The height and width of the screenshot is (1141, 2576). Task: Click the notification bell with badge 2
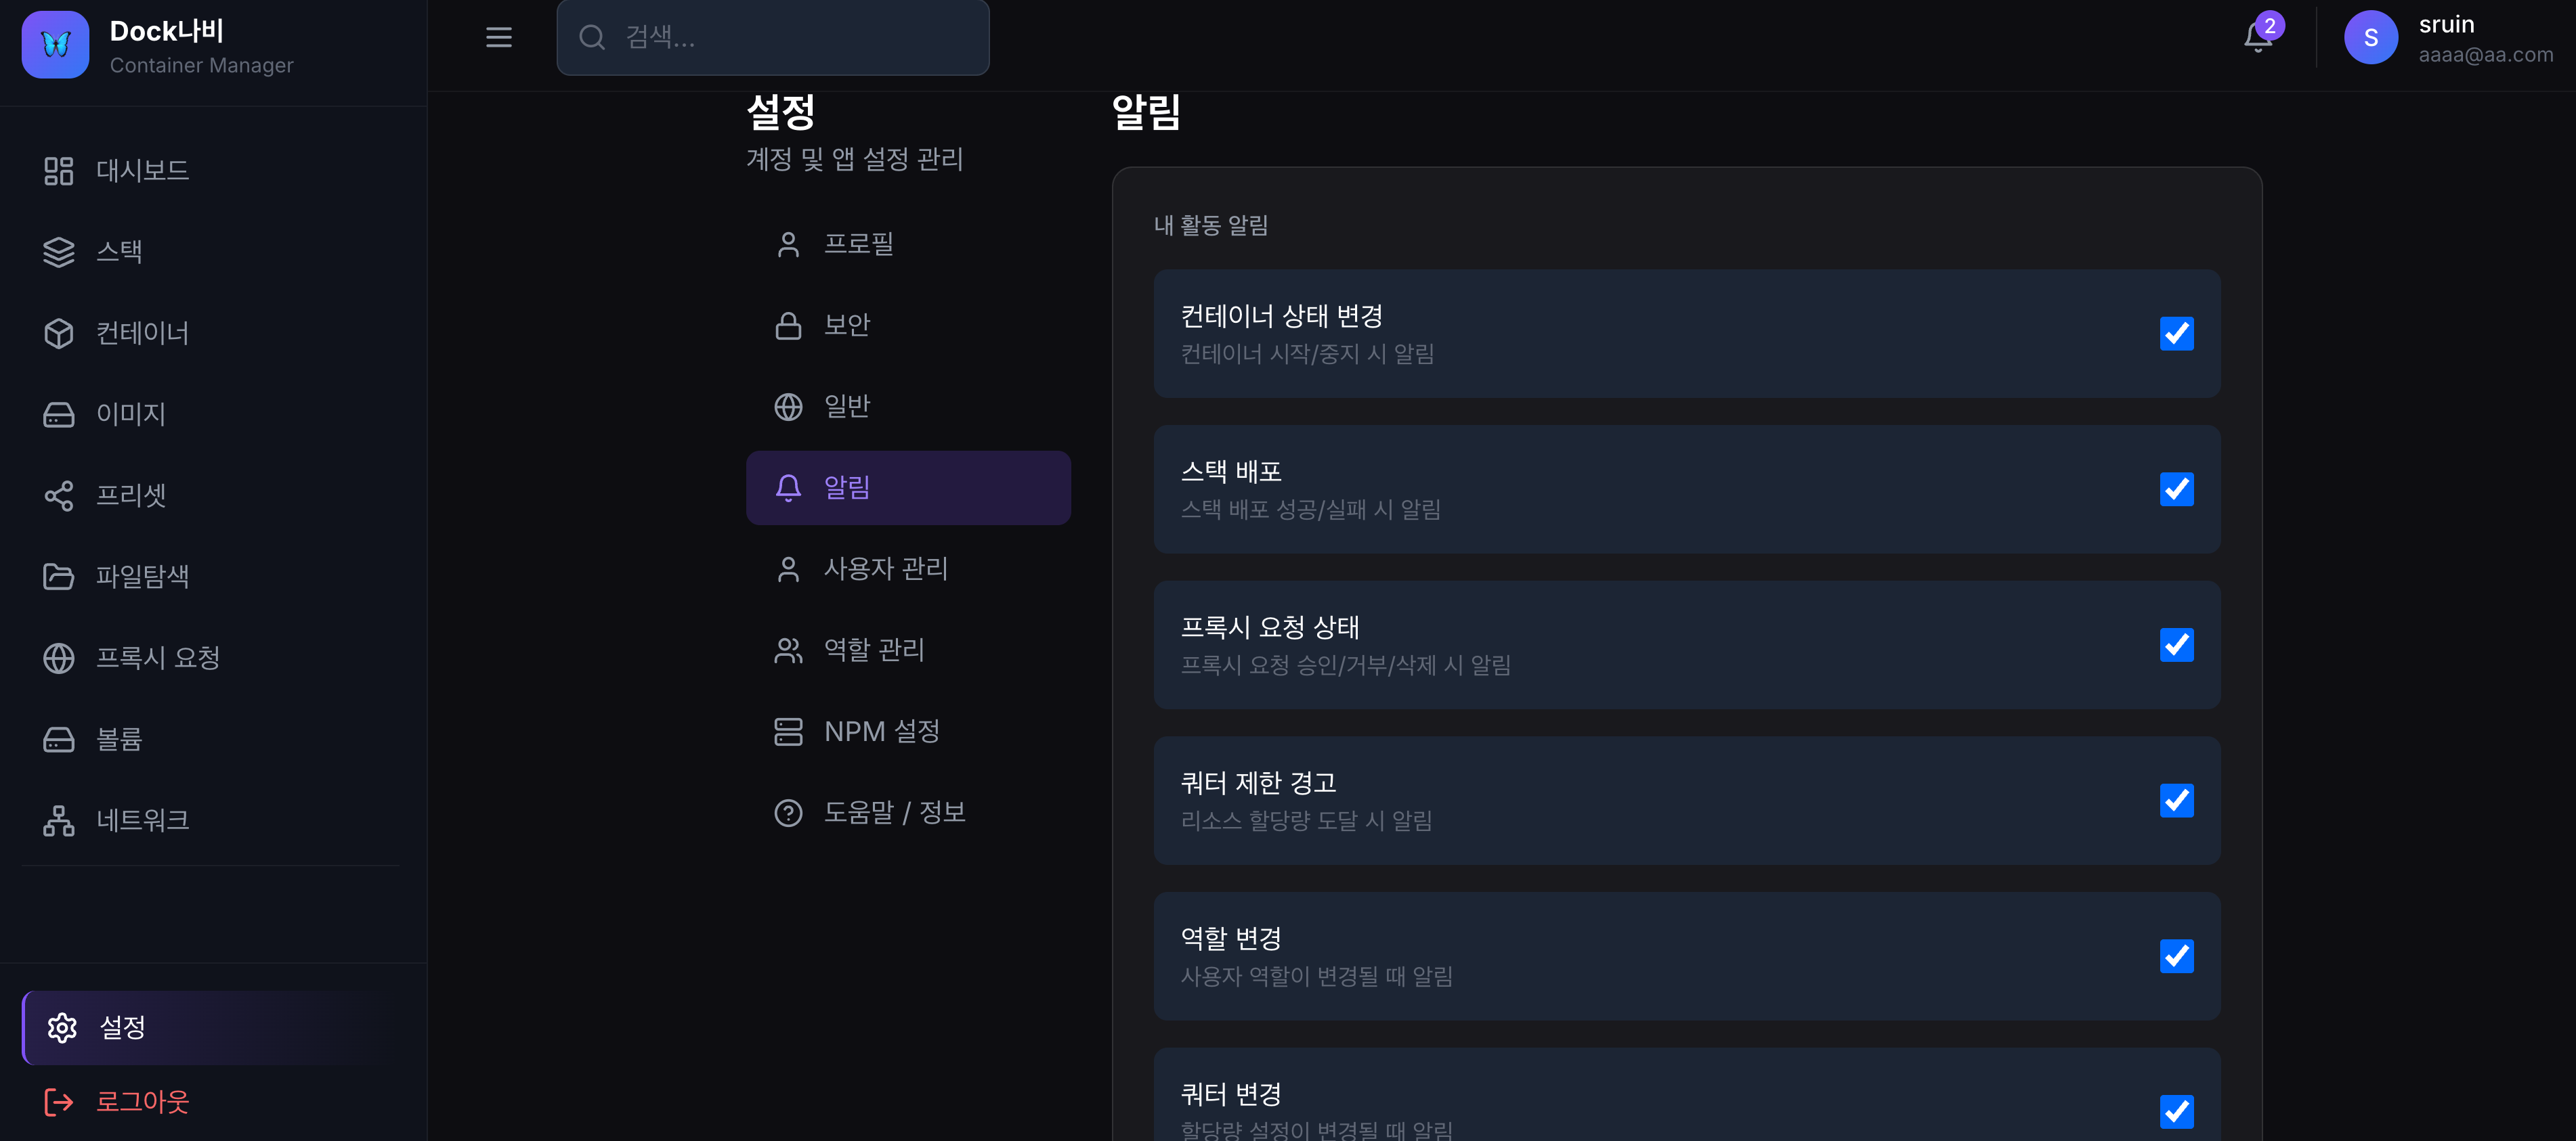coord(2257,37)
